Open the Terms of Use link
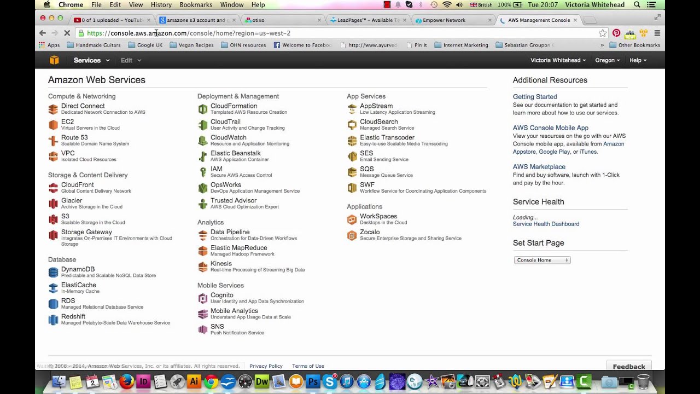 (x=308, y=366)
